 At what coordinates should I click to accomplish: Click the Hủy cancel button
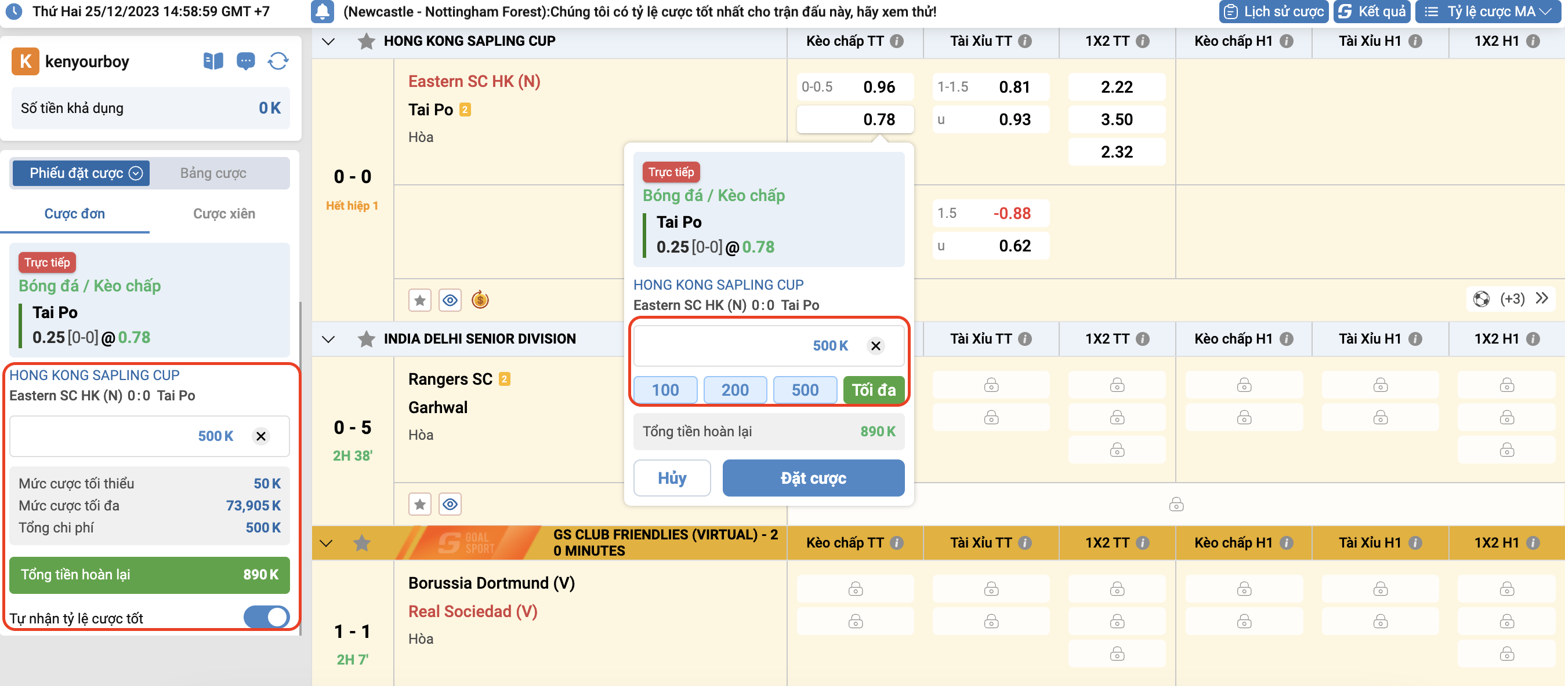click(671, 478)
